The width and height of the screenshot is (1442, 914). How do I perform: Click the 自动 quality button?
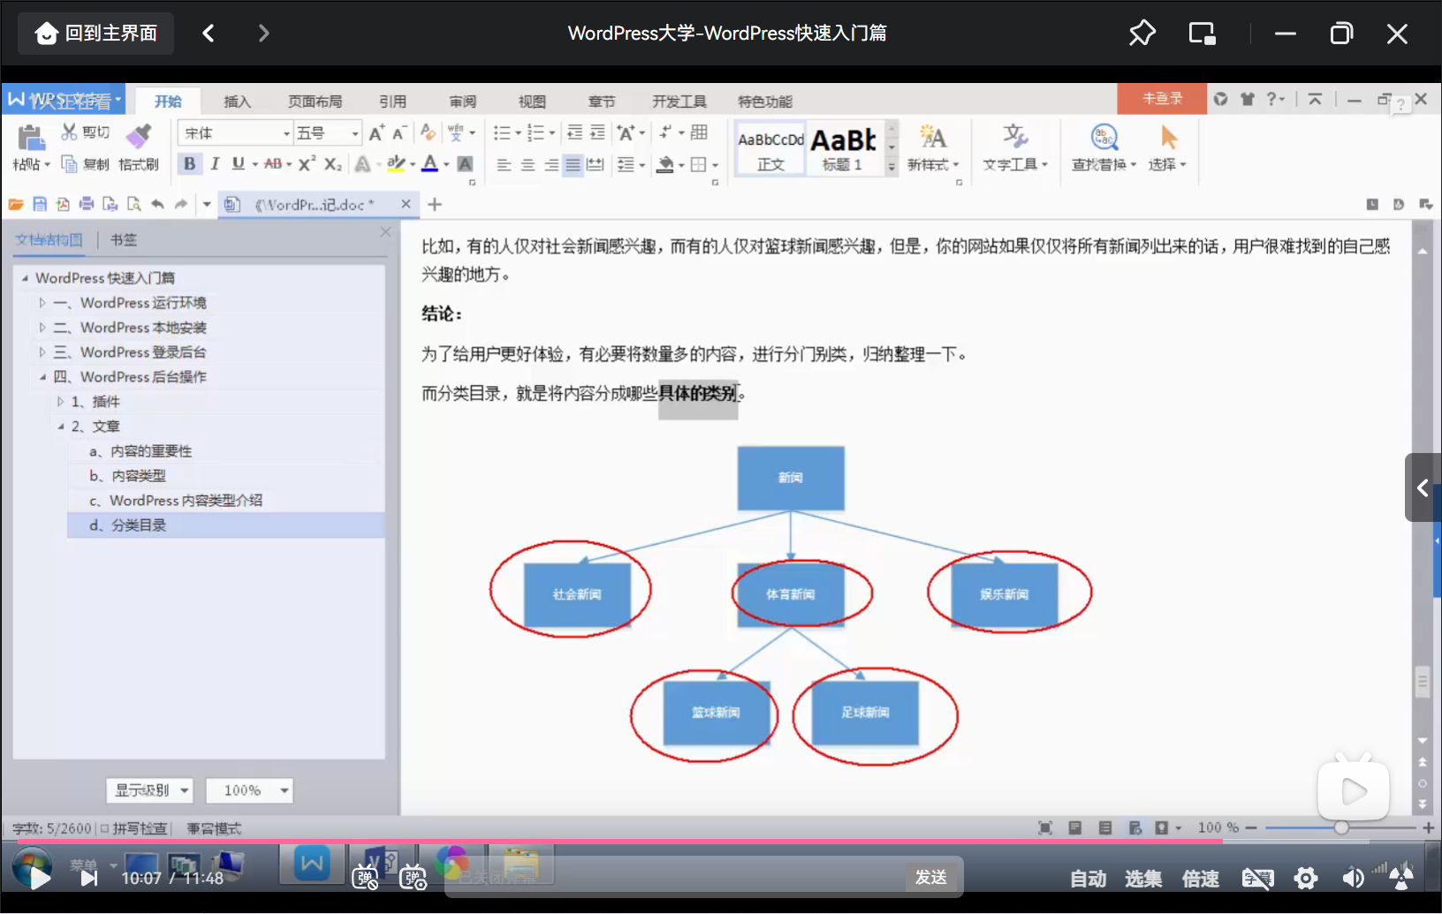pyautogui.click(x=1089, y=879)
